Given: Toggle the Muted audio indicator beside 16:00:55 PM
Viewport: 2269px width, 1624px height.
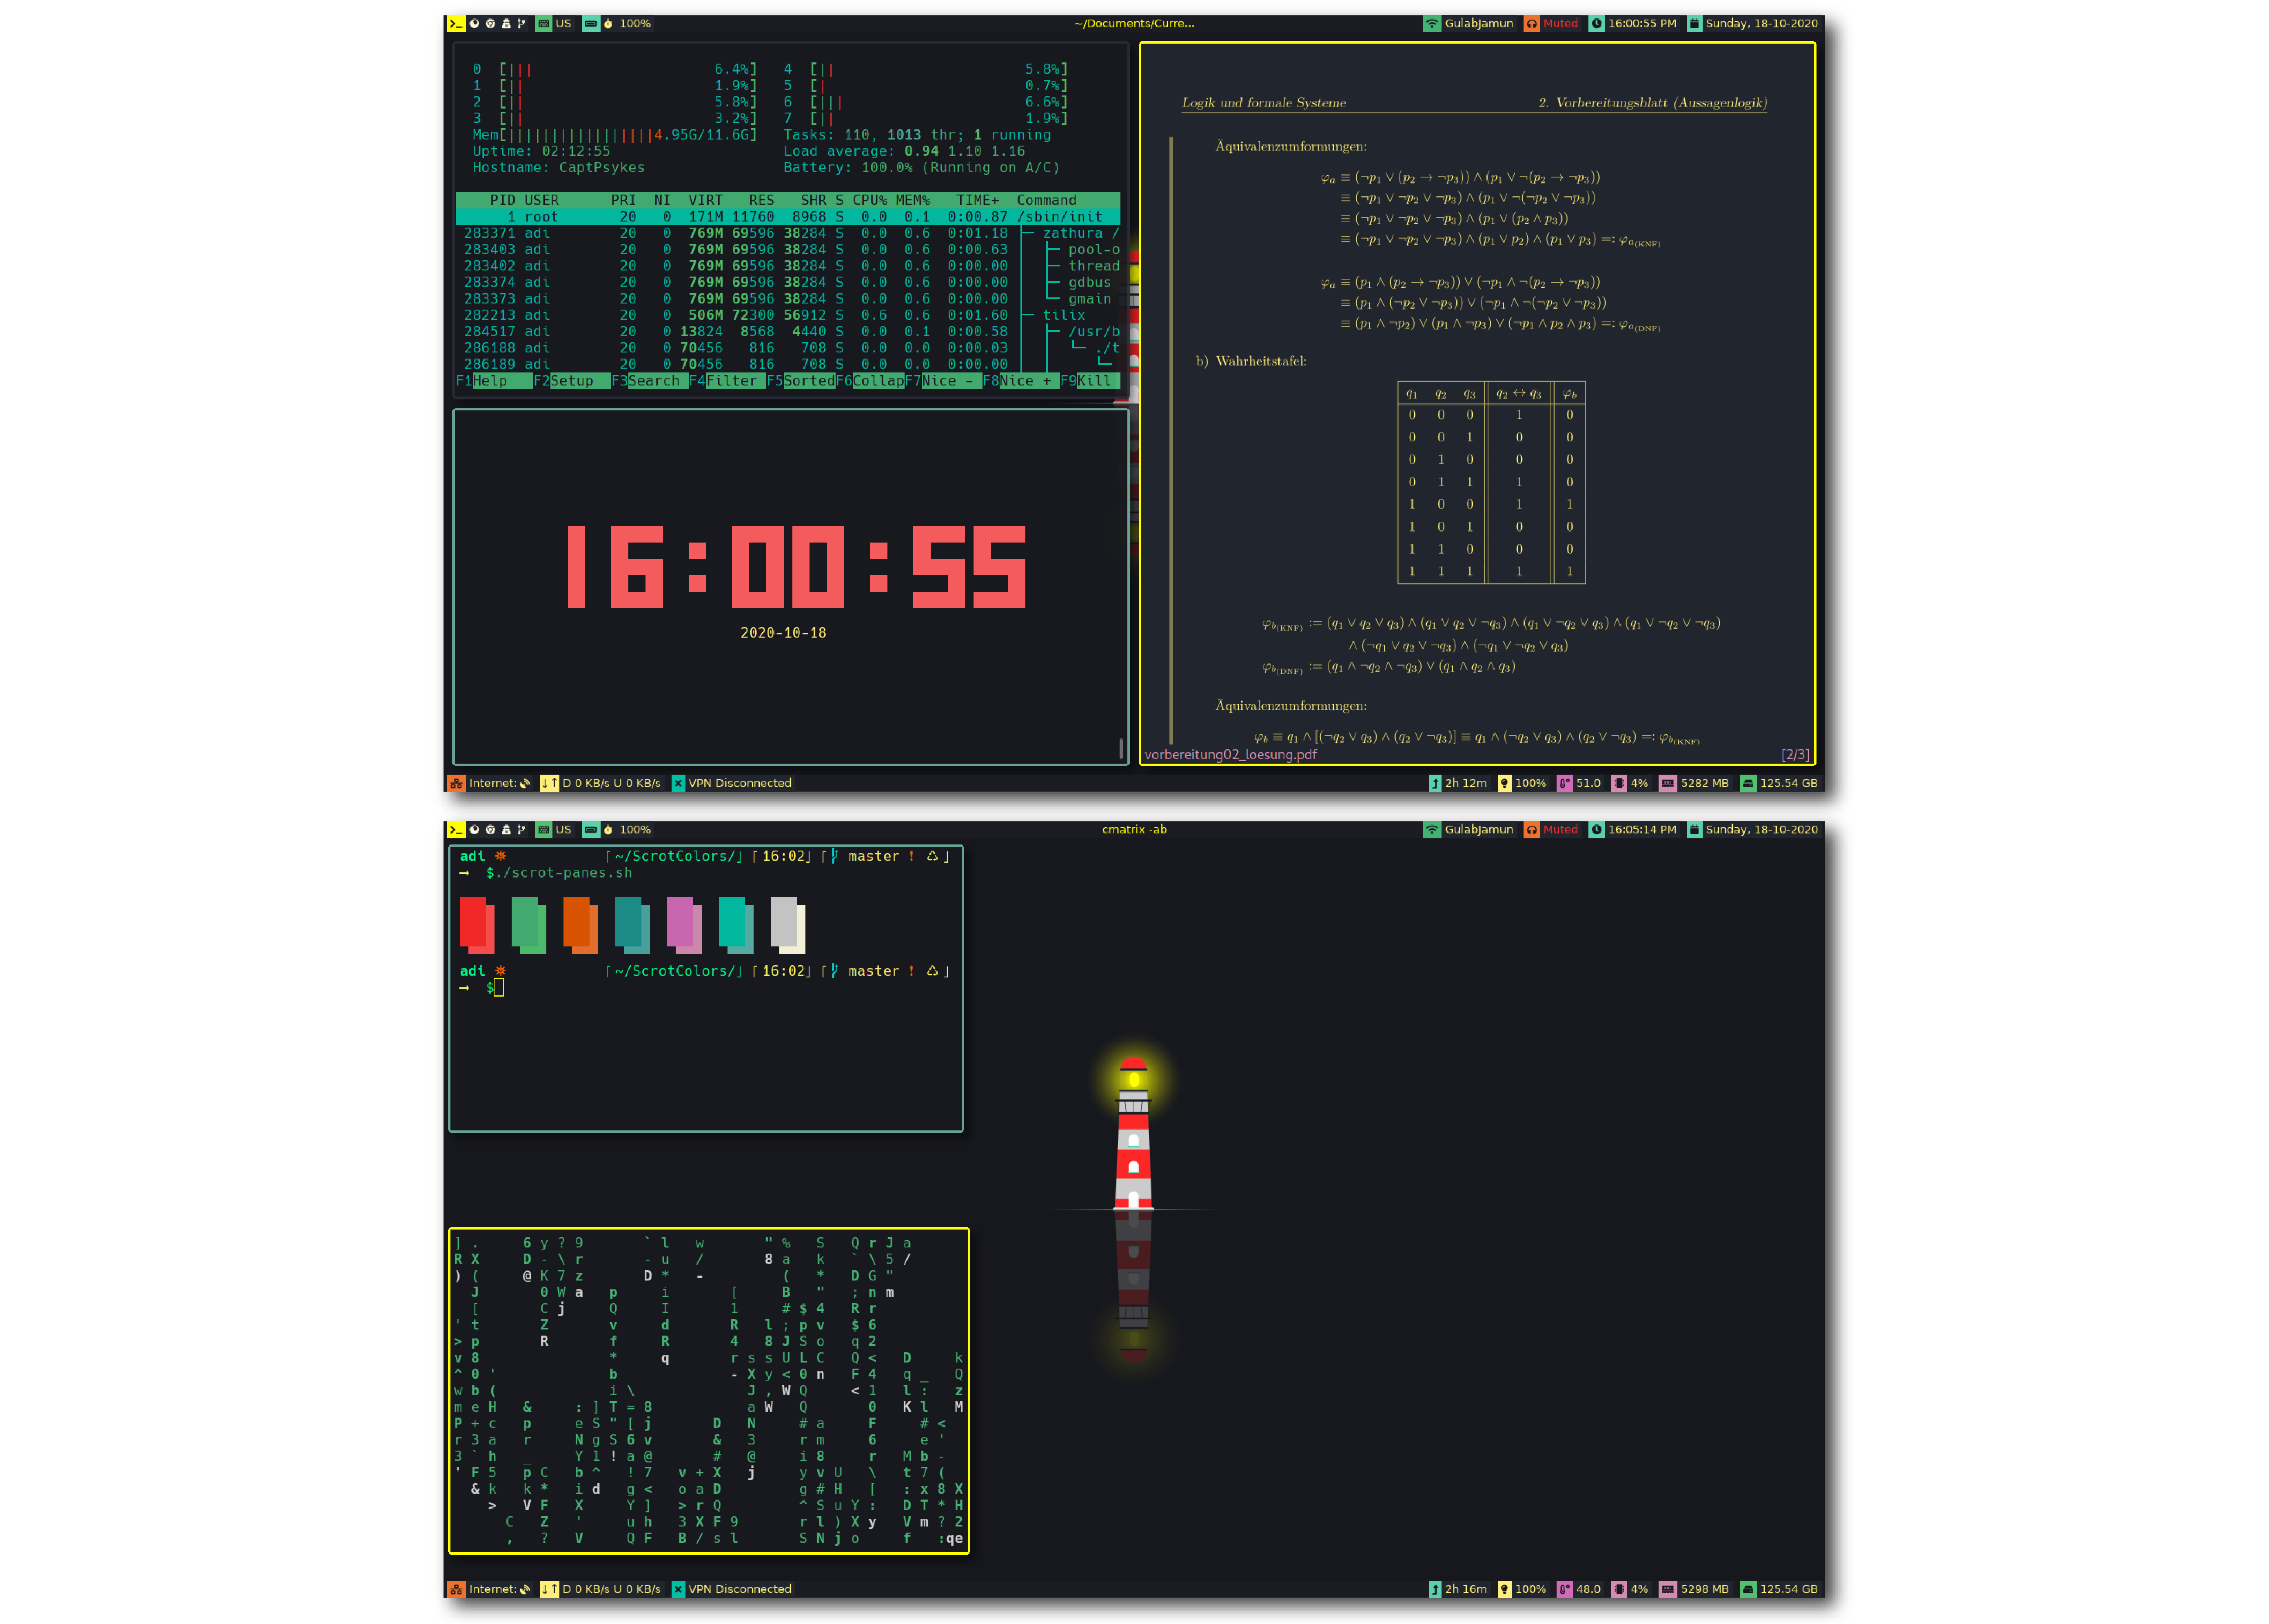Looking at the screenshot, I should (1551, 23).
